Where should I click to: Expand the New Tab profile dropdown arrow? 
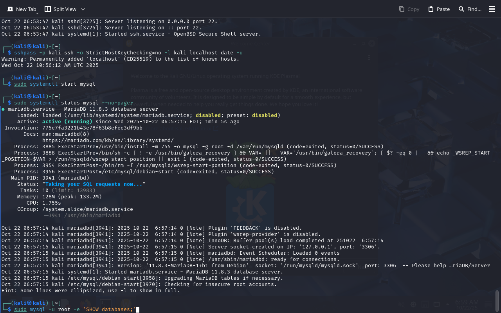point(37,13)
